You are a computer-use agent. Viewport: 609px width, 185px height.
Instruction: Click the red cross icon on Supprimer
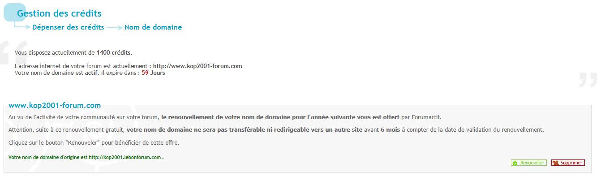coord(555,163)
